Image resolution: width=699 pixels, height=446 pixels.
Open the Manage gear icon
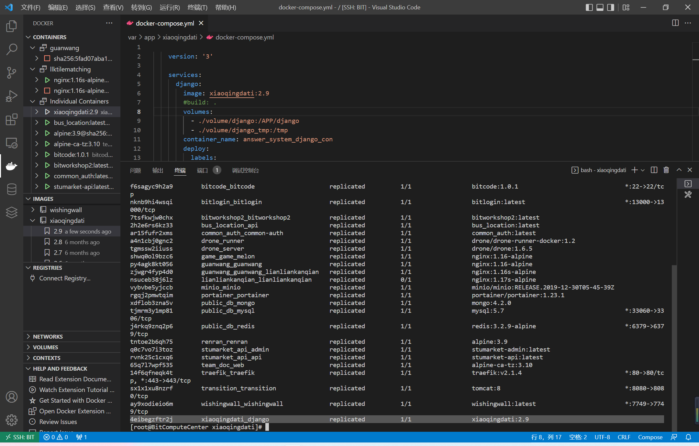point(12,420)
